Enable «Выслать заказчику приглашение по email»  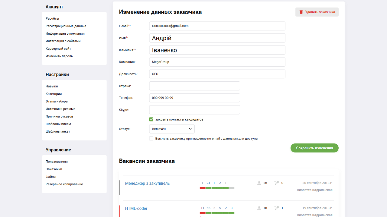pyautogui.click(x=151, y=138)
